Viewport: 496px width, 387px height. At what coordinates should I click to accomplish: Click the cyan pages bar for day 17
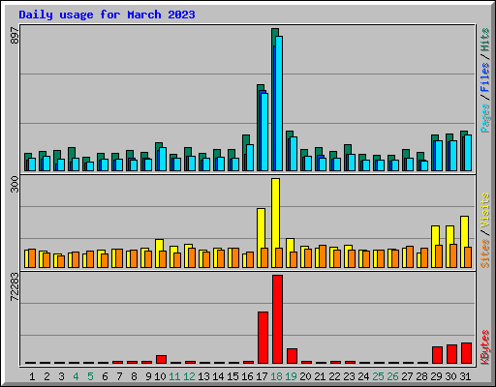pos(264,132)
